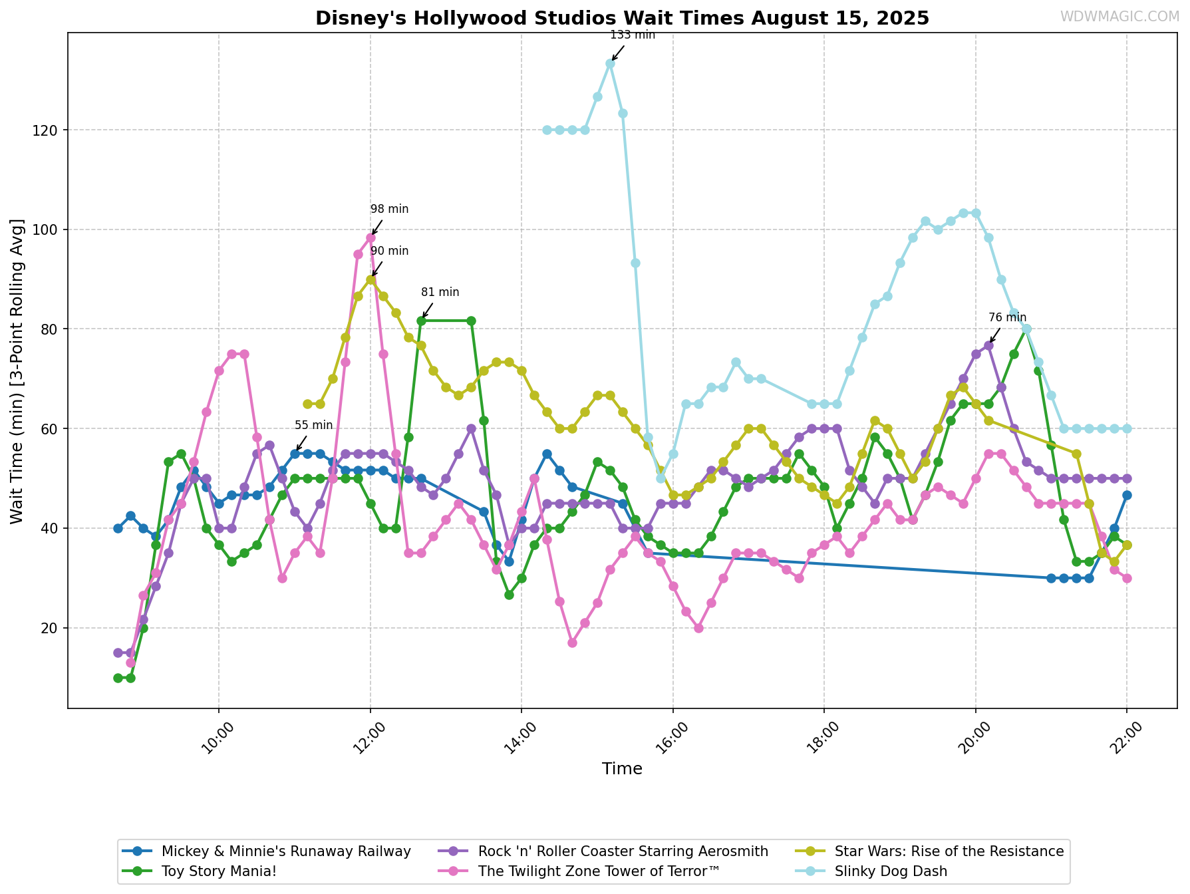
Task: Select 'The Twilight Zone Tower of Terror' legend entry
Action: [x=579, y=871]
